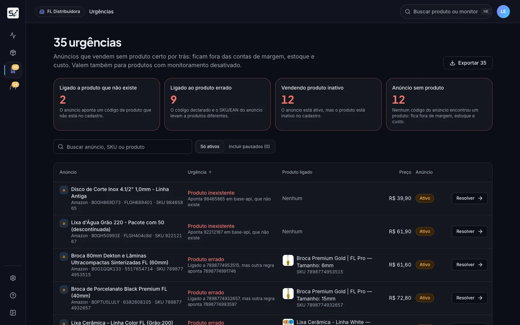Click the Amazon icon on Broca de Porcelanato row
Screen dimensions: 520x325
(64, 290)
